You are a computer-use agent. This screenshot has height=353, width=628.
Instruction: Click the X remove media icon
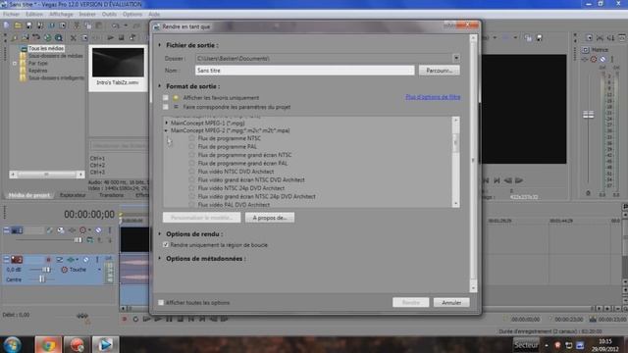point(73,38)
